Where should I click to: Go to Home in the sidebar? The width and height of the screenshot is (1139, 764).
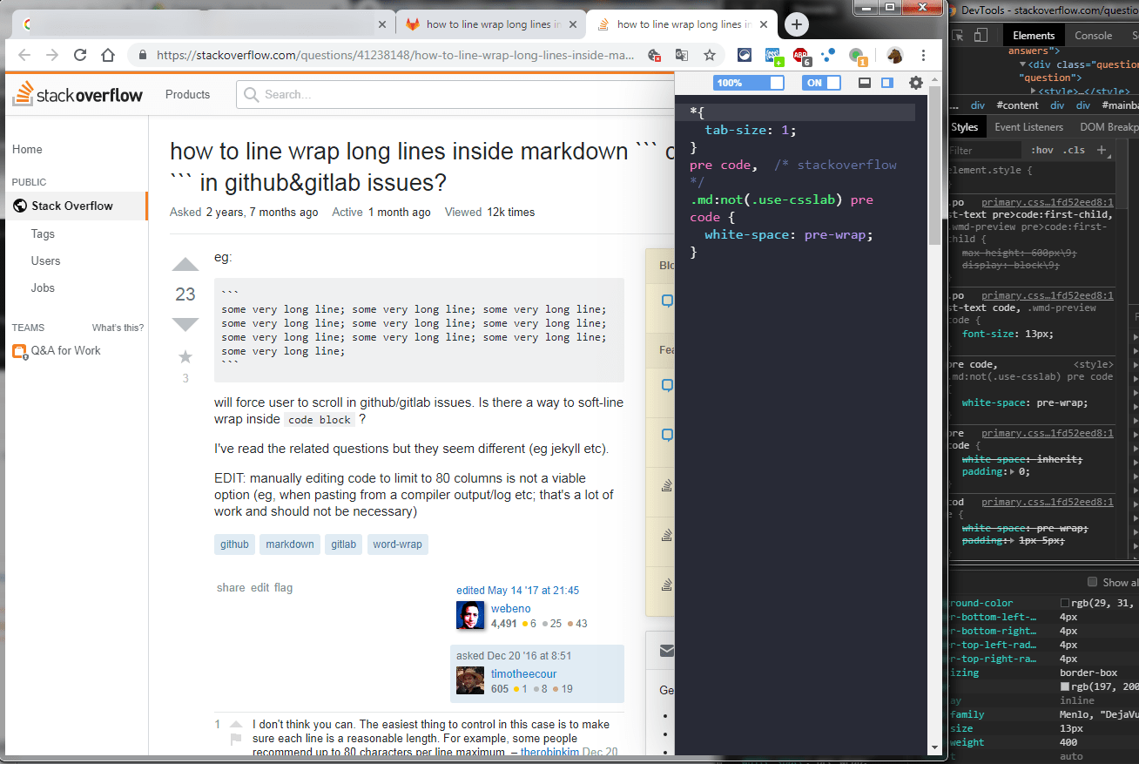[x=27, y=150]
